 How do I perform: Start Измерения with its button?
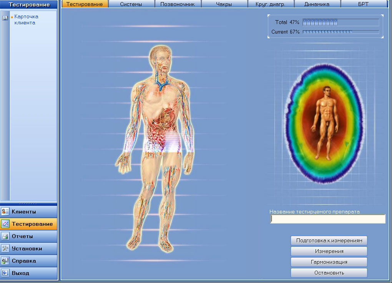click(x=329, y=251)
